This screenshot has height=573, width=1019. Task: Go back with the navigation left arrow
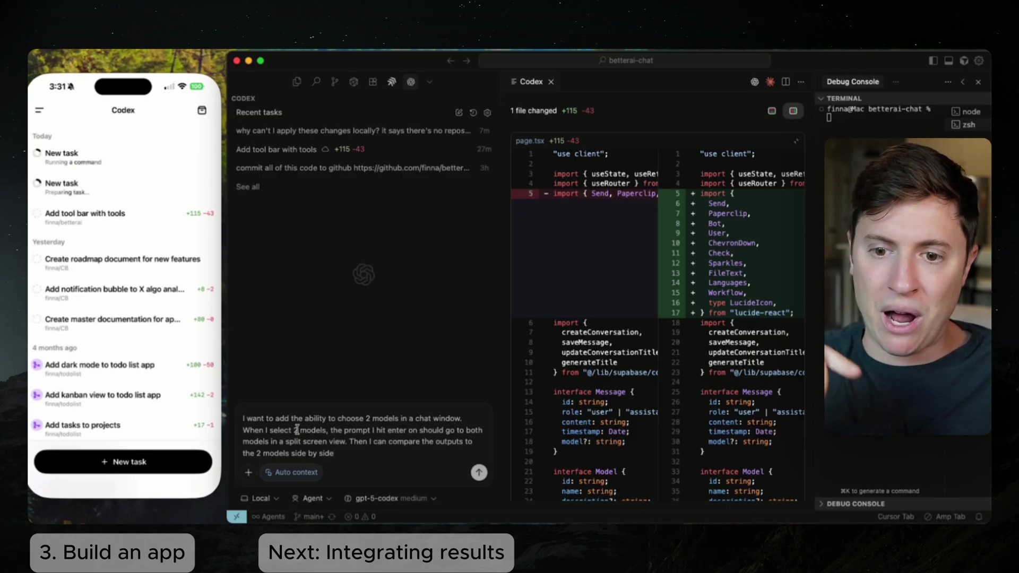[x=451, y=60]
